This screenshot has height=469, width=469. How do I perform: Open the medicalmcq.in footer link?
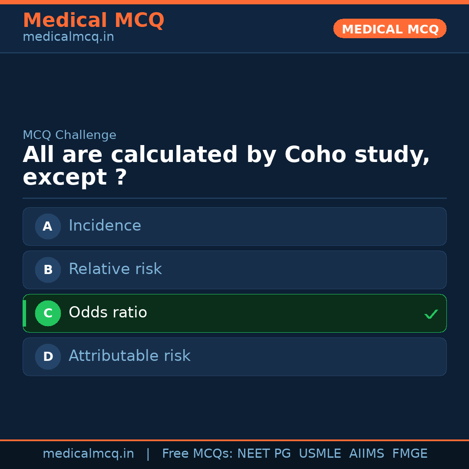tap(89, 453)
